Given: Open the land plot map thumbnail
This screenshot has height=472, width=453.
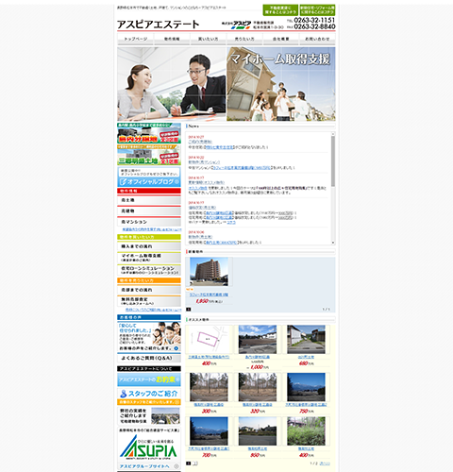Looking at the screenshot, I should [209, 340].
